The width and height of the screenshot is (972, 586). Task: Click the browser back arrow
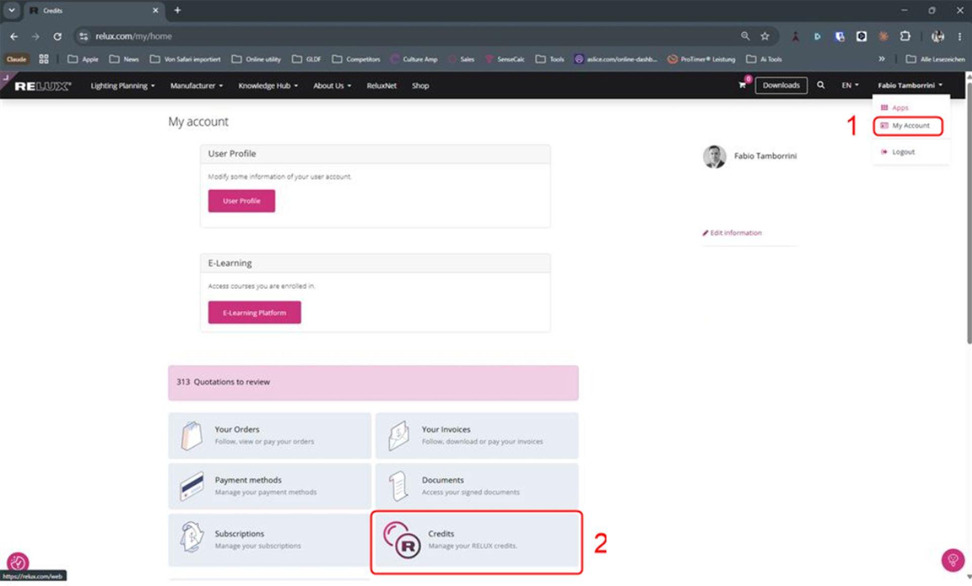click(14, 36)
